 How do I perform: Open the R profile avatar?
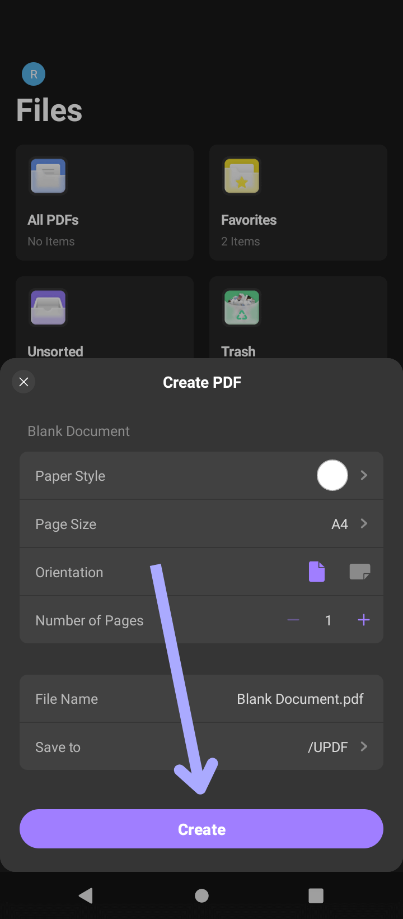(34, 74)
